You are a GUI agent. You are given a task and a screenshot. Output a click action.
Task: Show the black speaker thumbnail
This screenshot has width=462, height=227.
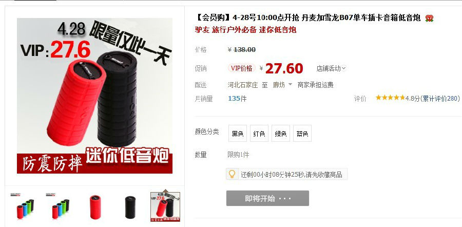pyautogui.click(x=130, y=207)
